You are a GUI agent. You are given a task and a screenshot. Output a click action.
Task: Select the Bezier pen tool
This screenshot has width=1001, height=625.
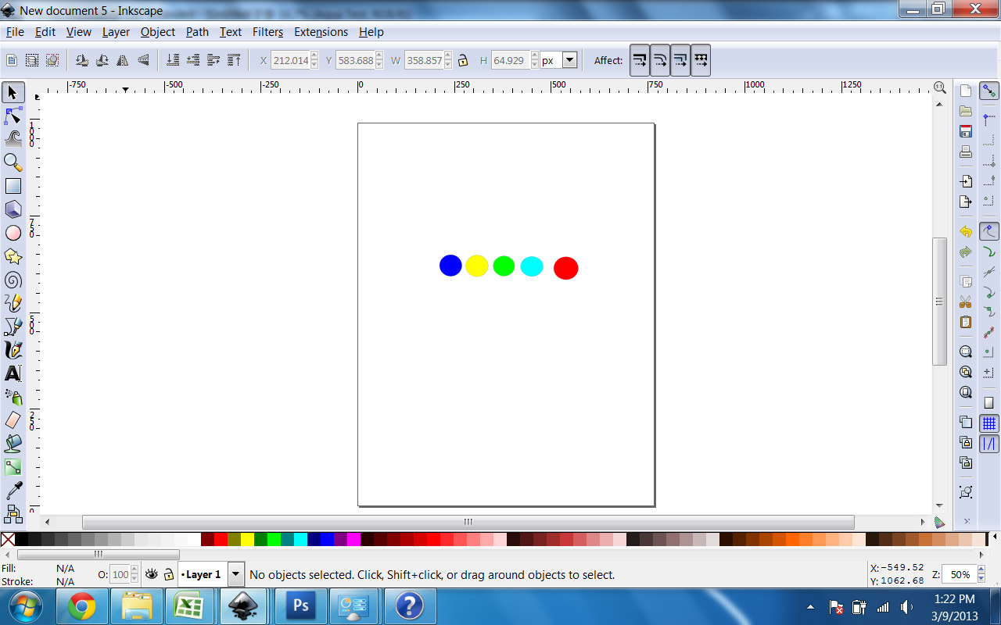[13, 327]
